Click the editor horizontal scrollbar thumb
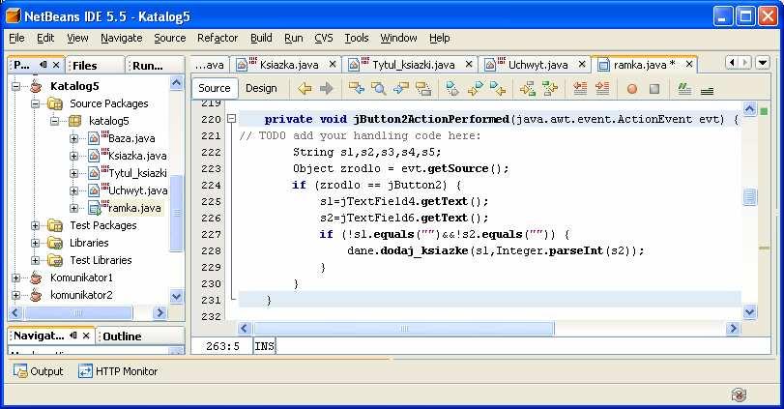The height and width of the screenshot is (409, 784). 403,329
